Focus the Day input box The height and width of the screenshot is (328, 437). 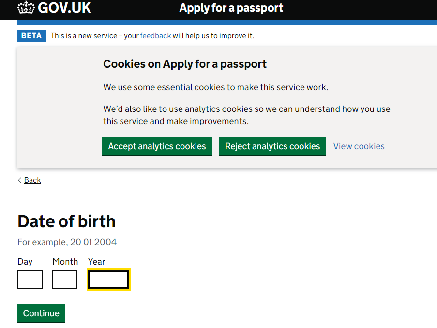[30, 280]
